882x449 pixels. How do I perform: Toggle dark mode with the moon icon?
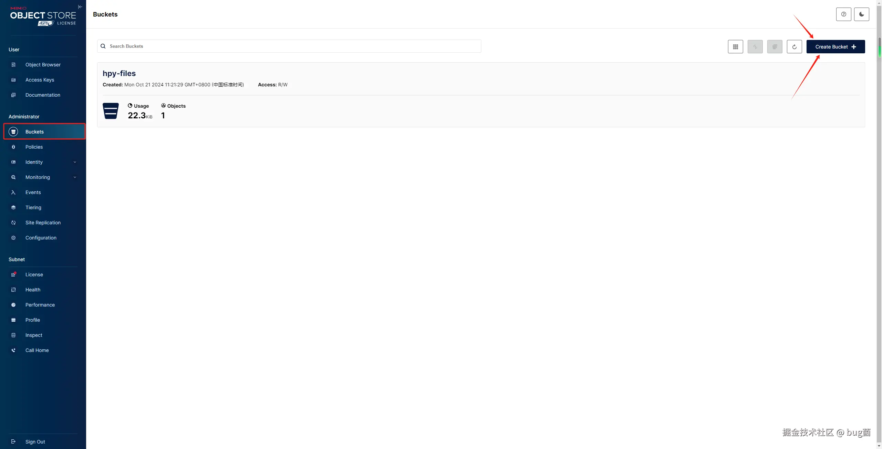[861, 14]
